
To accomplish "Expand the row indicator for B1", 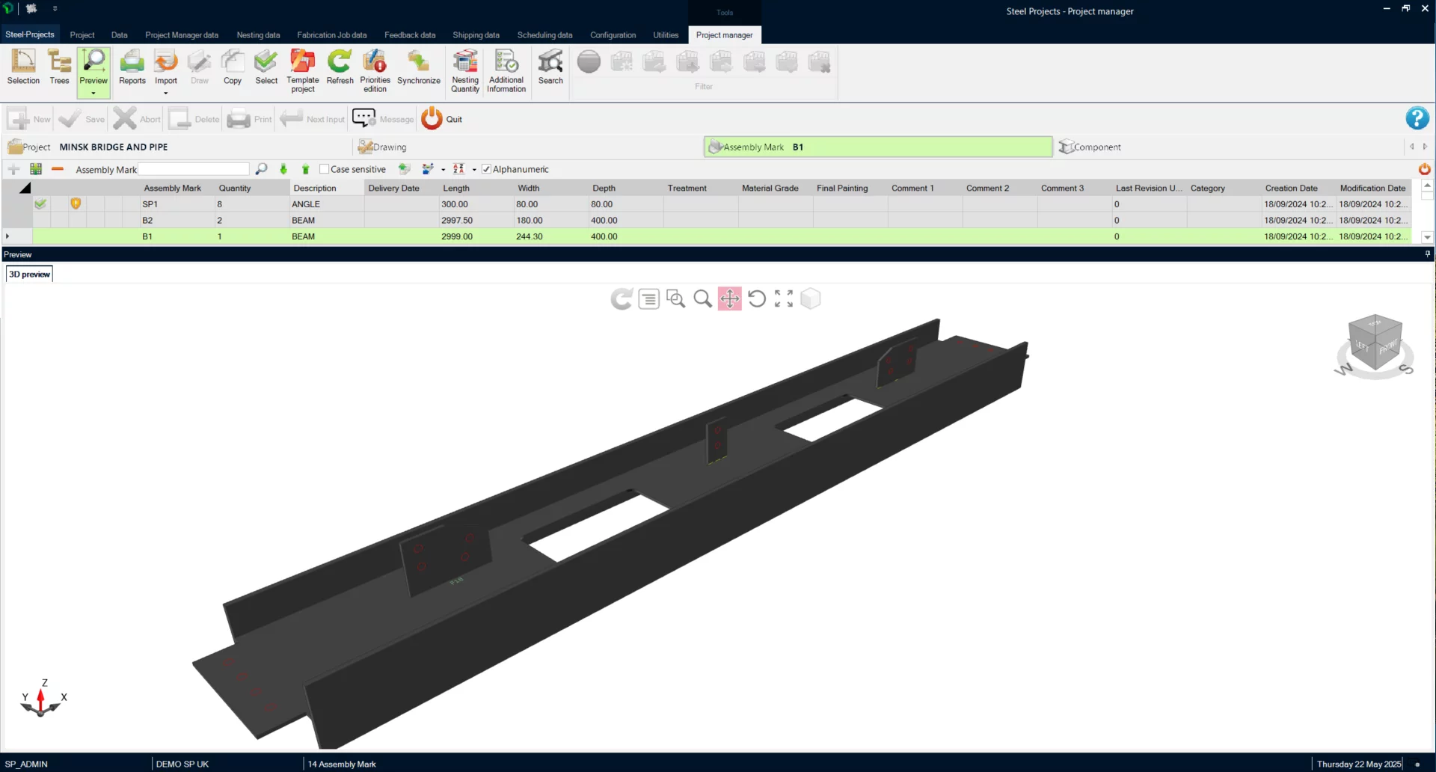I will [x=7, y=236].
